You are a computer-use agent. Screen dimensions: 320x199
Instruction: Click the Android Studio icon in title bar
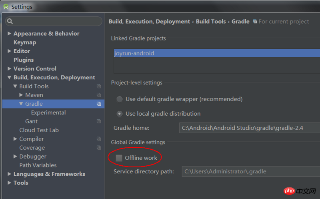coord(6,7)
